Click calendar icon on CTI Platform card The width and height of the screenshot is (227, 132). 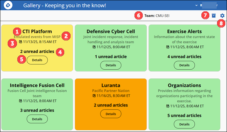point(21,42)
